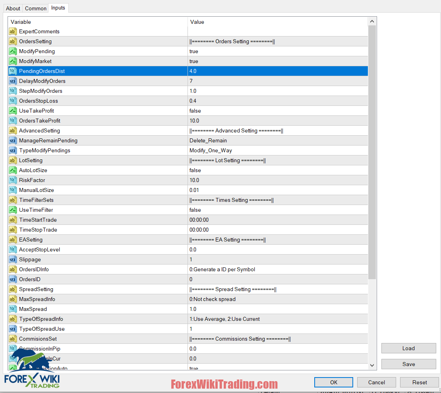The height and width of the screenshot is (393, 441).
Task: Click the vertical scrollbar thumb
Action: tap(372, 152)
